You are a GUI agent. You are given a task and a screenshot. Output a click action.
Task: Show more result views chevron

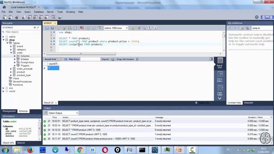coord(220,98)
